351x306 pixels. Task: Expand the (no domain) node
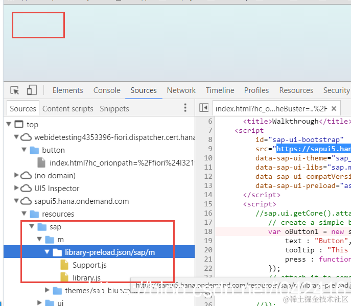16,175
